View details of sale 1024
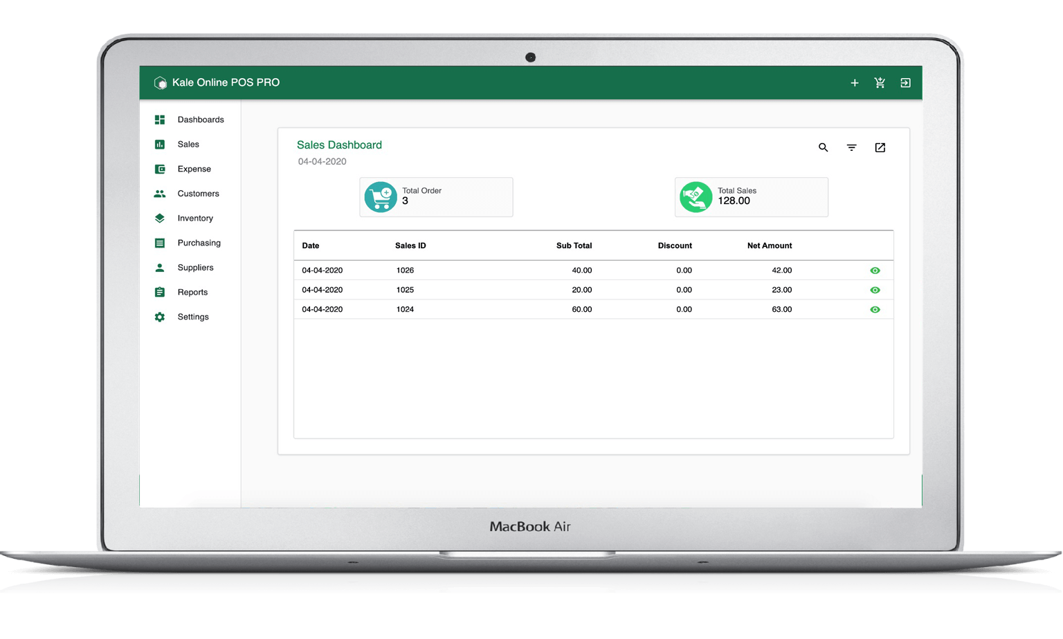Image resolution: width=1063 pixels, height=639 pixels. [875, 309]
